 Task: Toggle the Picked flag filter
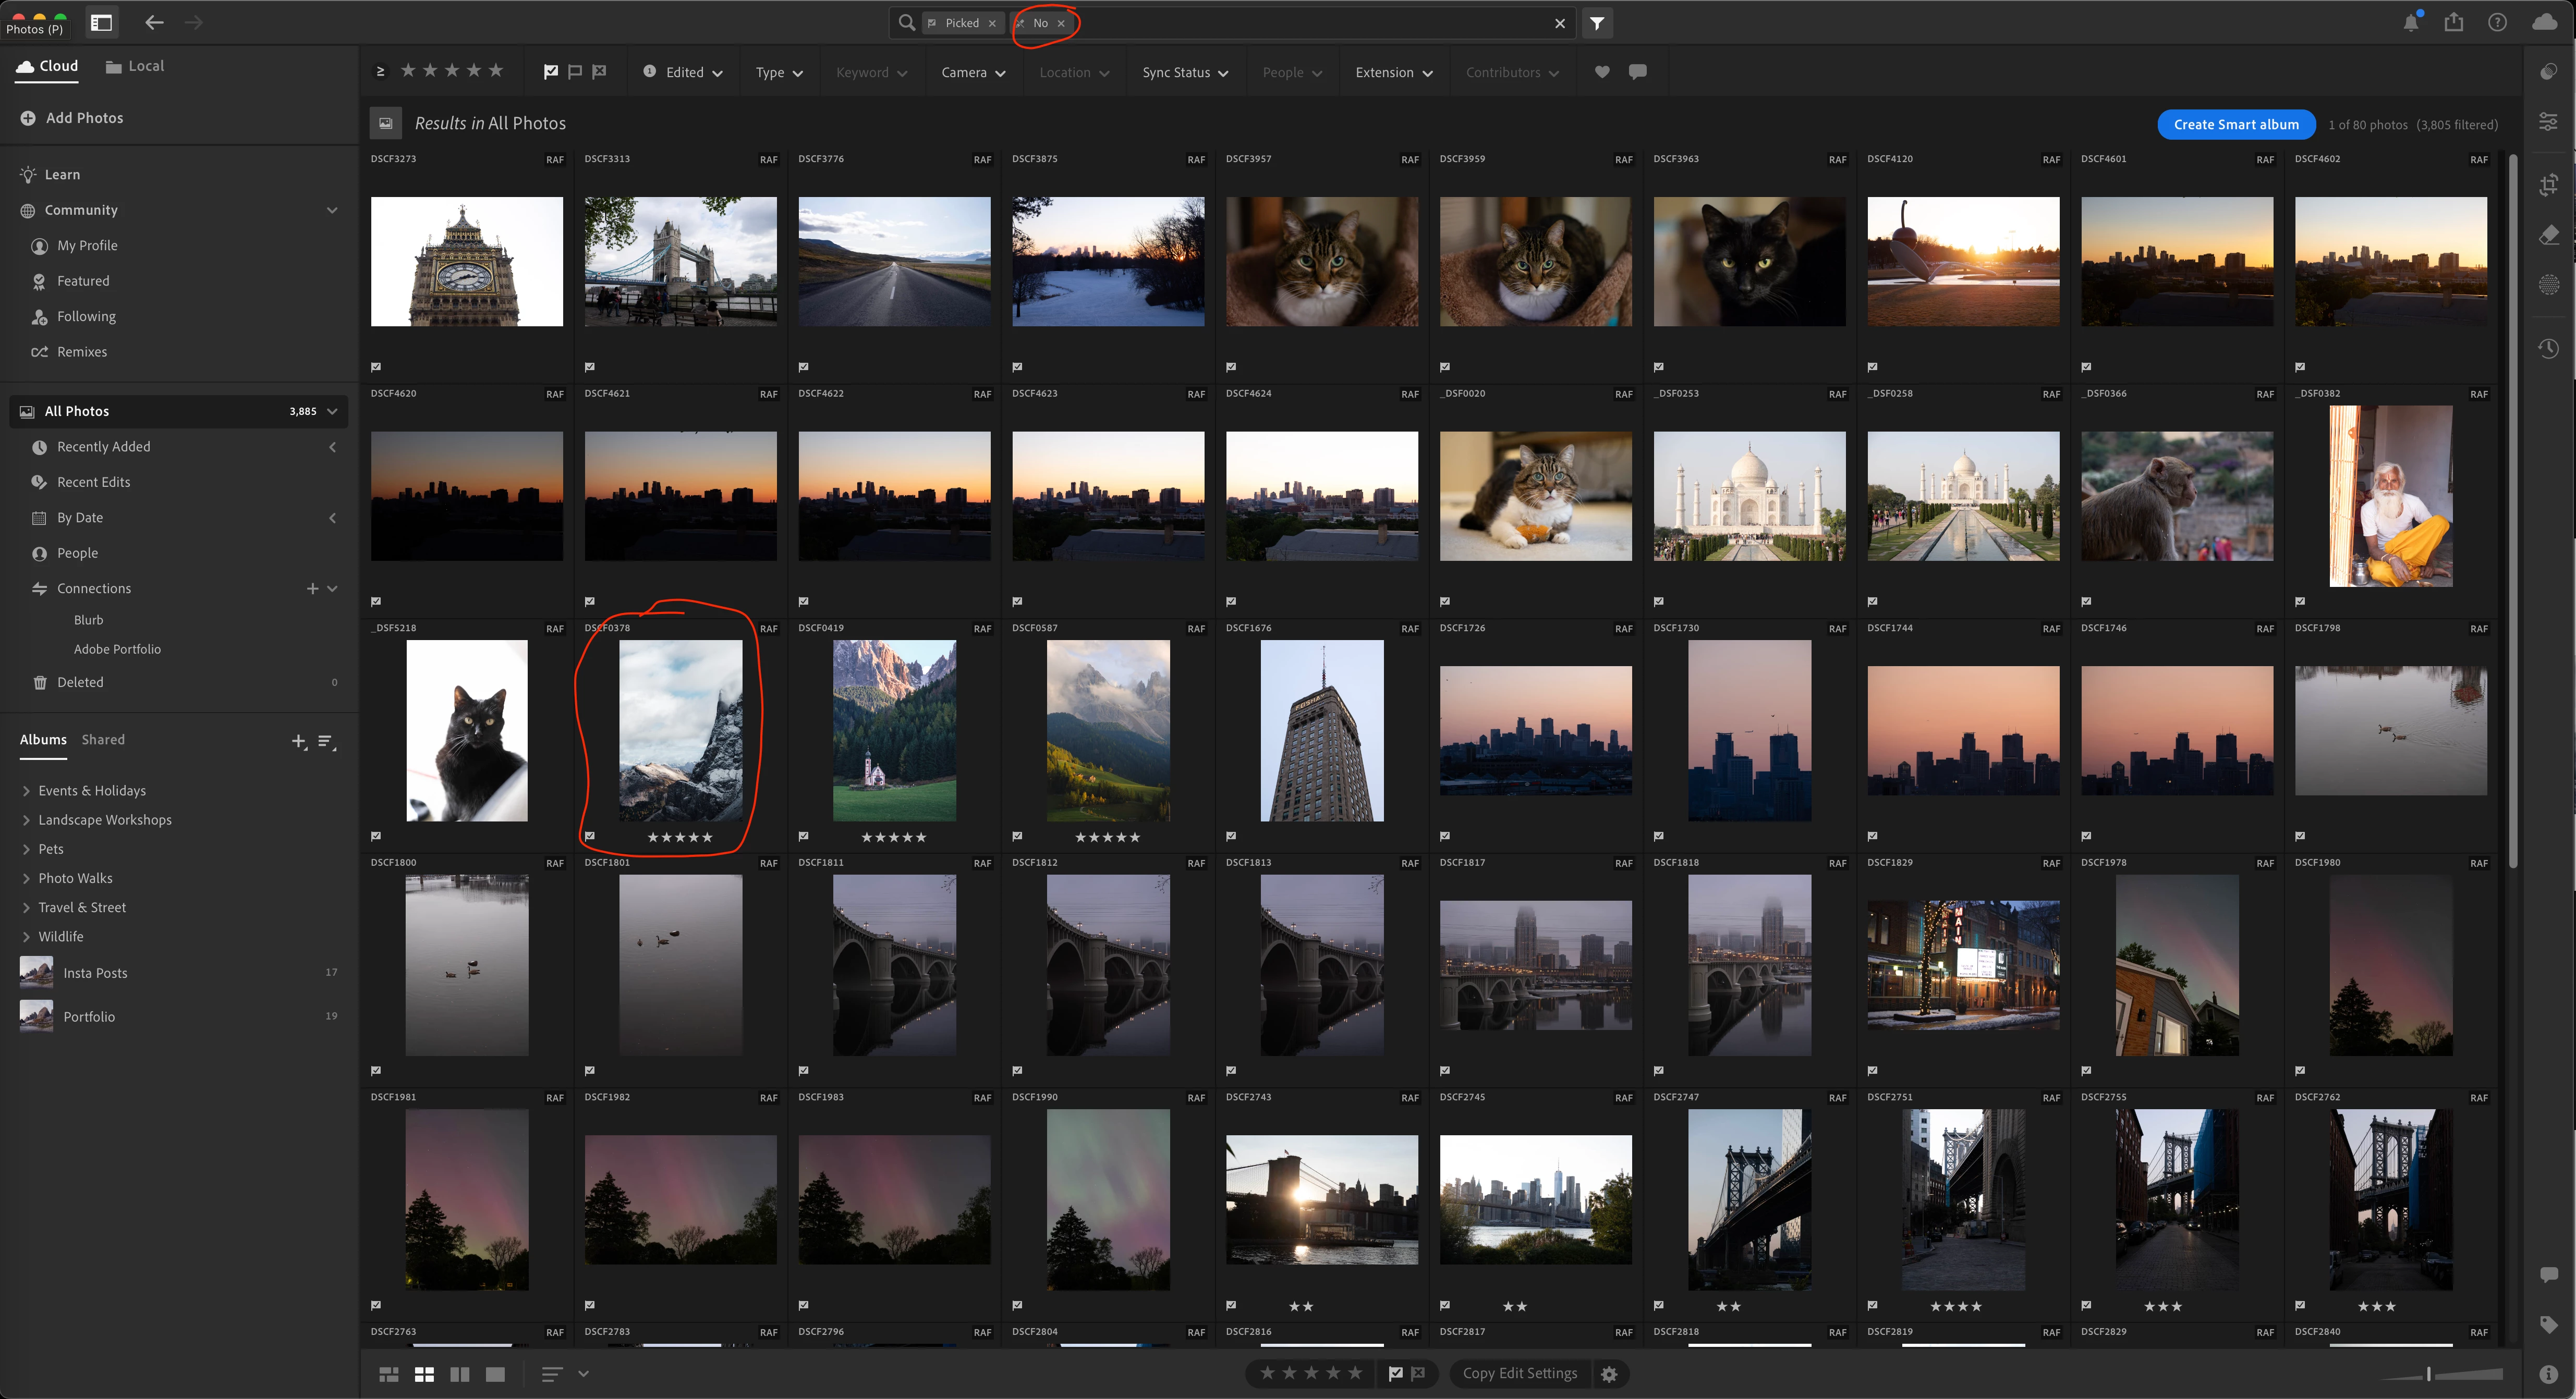(550, 72)
